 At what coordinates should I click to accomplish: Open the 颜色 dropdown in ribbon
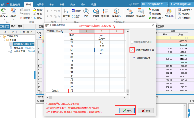(38, 10)
